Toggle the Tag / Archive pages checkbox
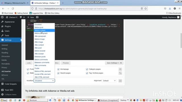 coord(87,73)
